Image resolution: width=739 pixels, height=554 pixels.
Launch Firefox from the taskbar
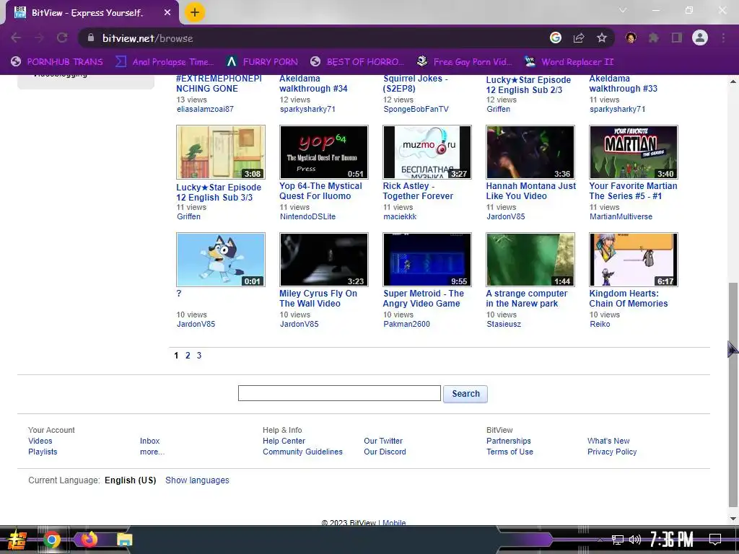(89, 540)
